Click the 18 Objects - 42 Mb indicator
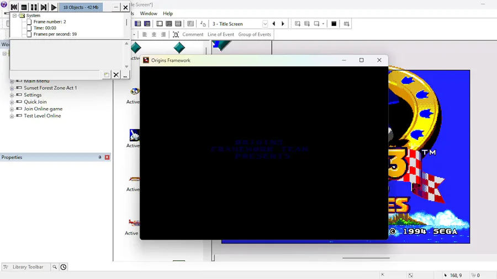497x279 pixels. [x=81, y=7]
